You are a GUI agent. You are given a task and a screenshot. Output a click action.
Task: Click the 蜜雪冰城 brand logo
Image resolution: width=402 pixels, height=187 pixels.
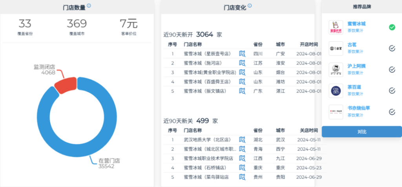[336, 27]
